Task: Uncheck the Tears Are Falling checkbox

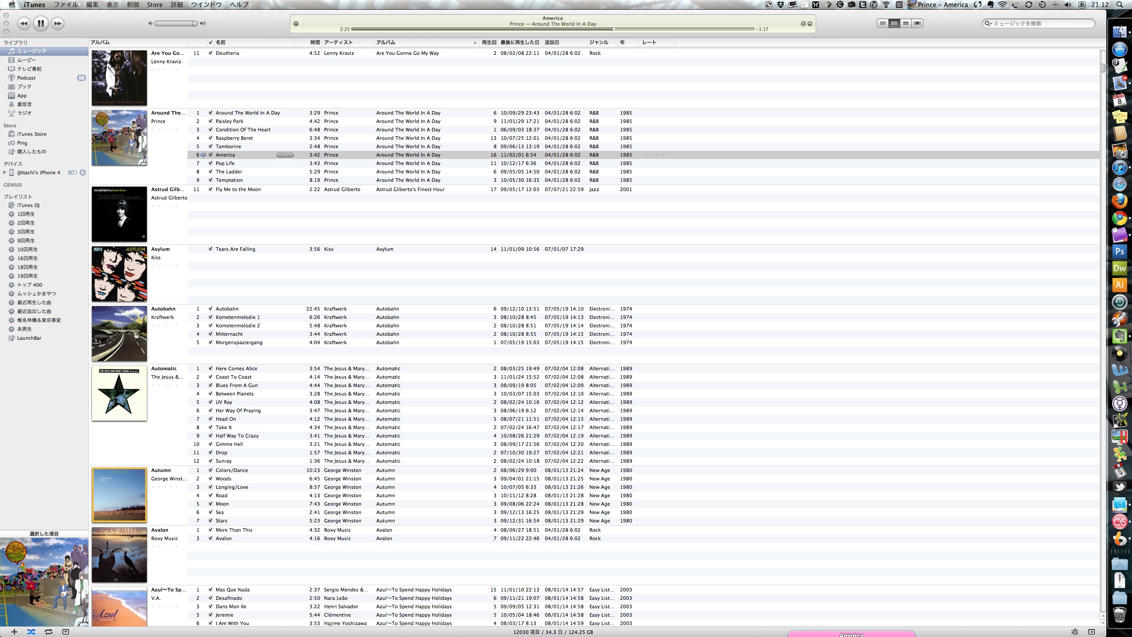Action: coord(210,249)
